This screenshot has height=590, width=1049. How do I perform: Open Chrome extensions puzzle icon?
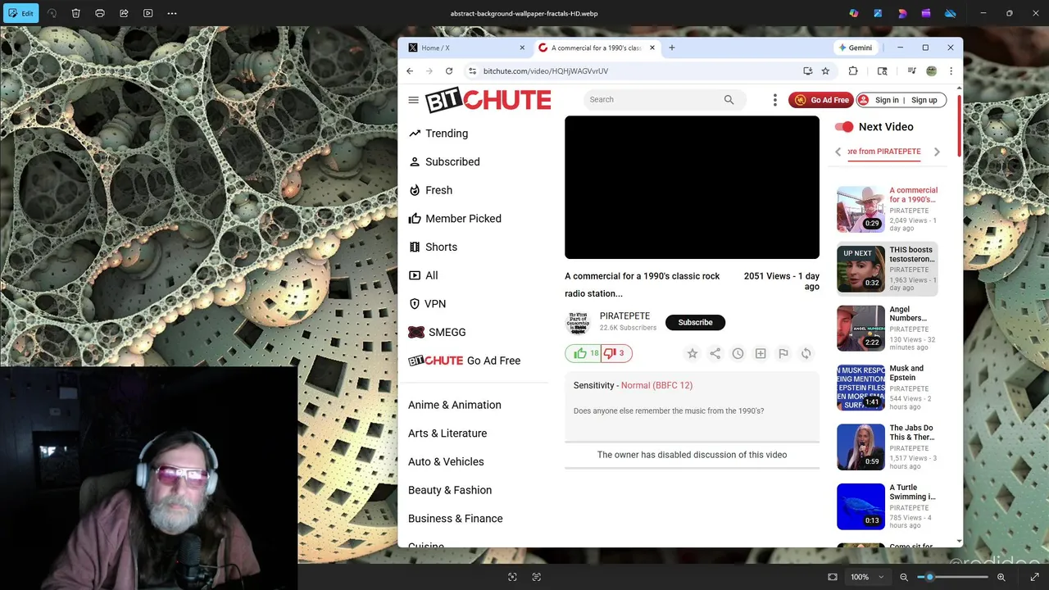click(x=853, y=71)
